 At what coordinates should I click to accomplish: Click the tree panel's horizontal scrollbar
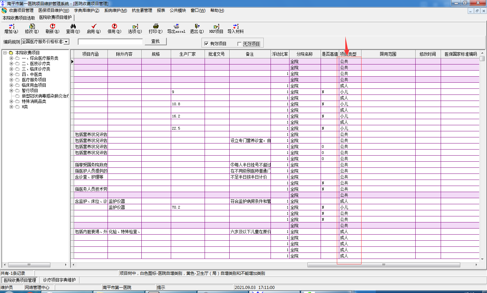(x=36, y=265)
